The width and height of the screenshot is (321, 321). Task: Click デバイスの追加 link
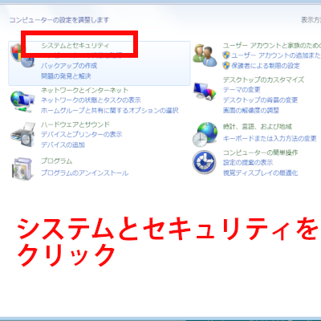click(x=63, y=145)
